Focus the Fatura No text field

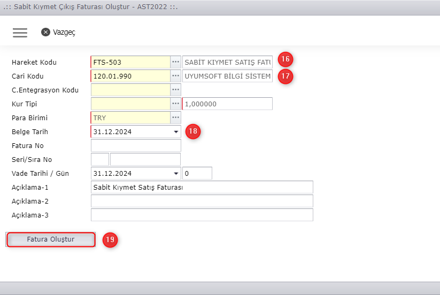point(136,145)
